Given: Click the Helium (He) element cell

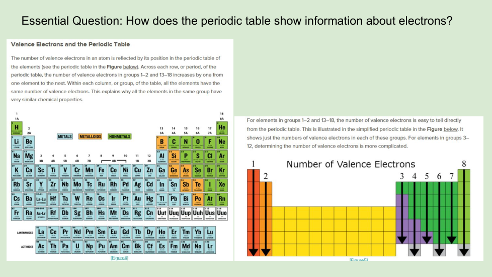Looking at the screenshot, I should pyautogui.click(x=222, y=128).
